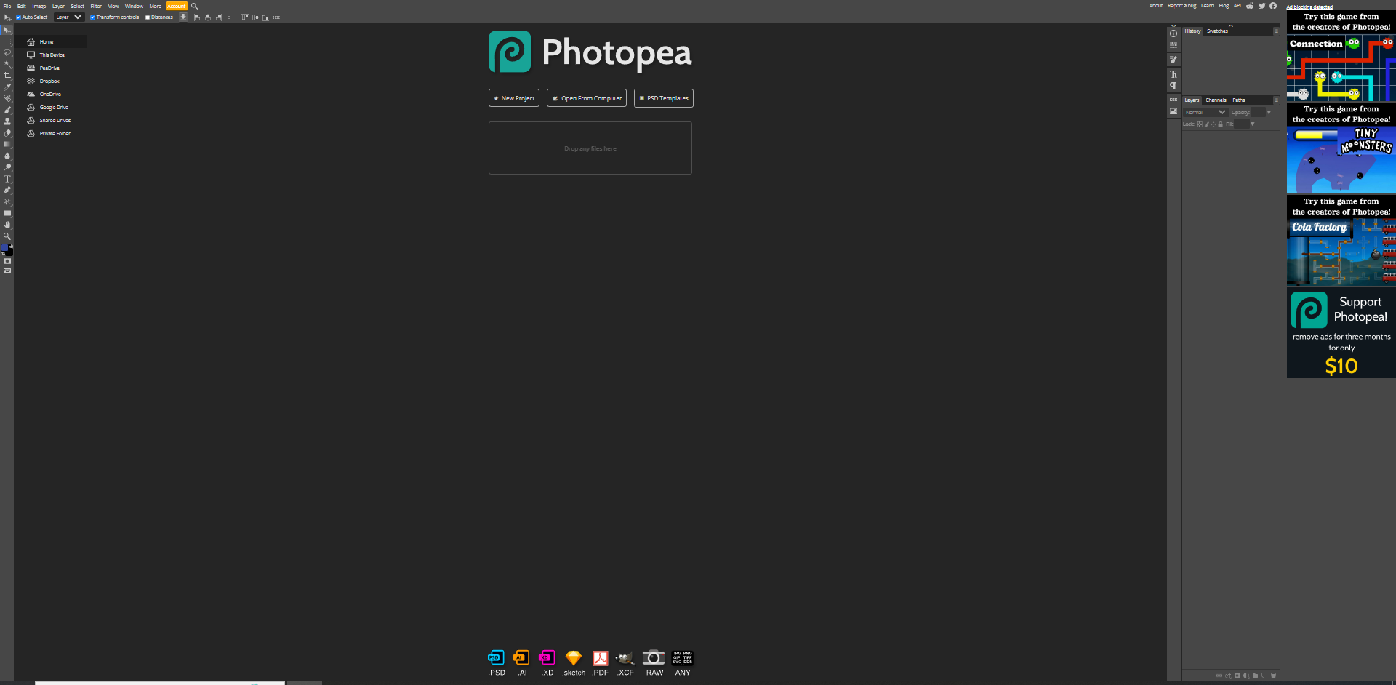Click the New Project button

514,97
